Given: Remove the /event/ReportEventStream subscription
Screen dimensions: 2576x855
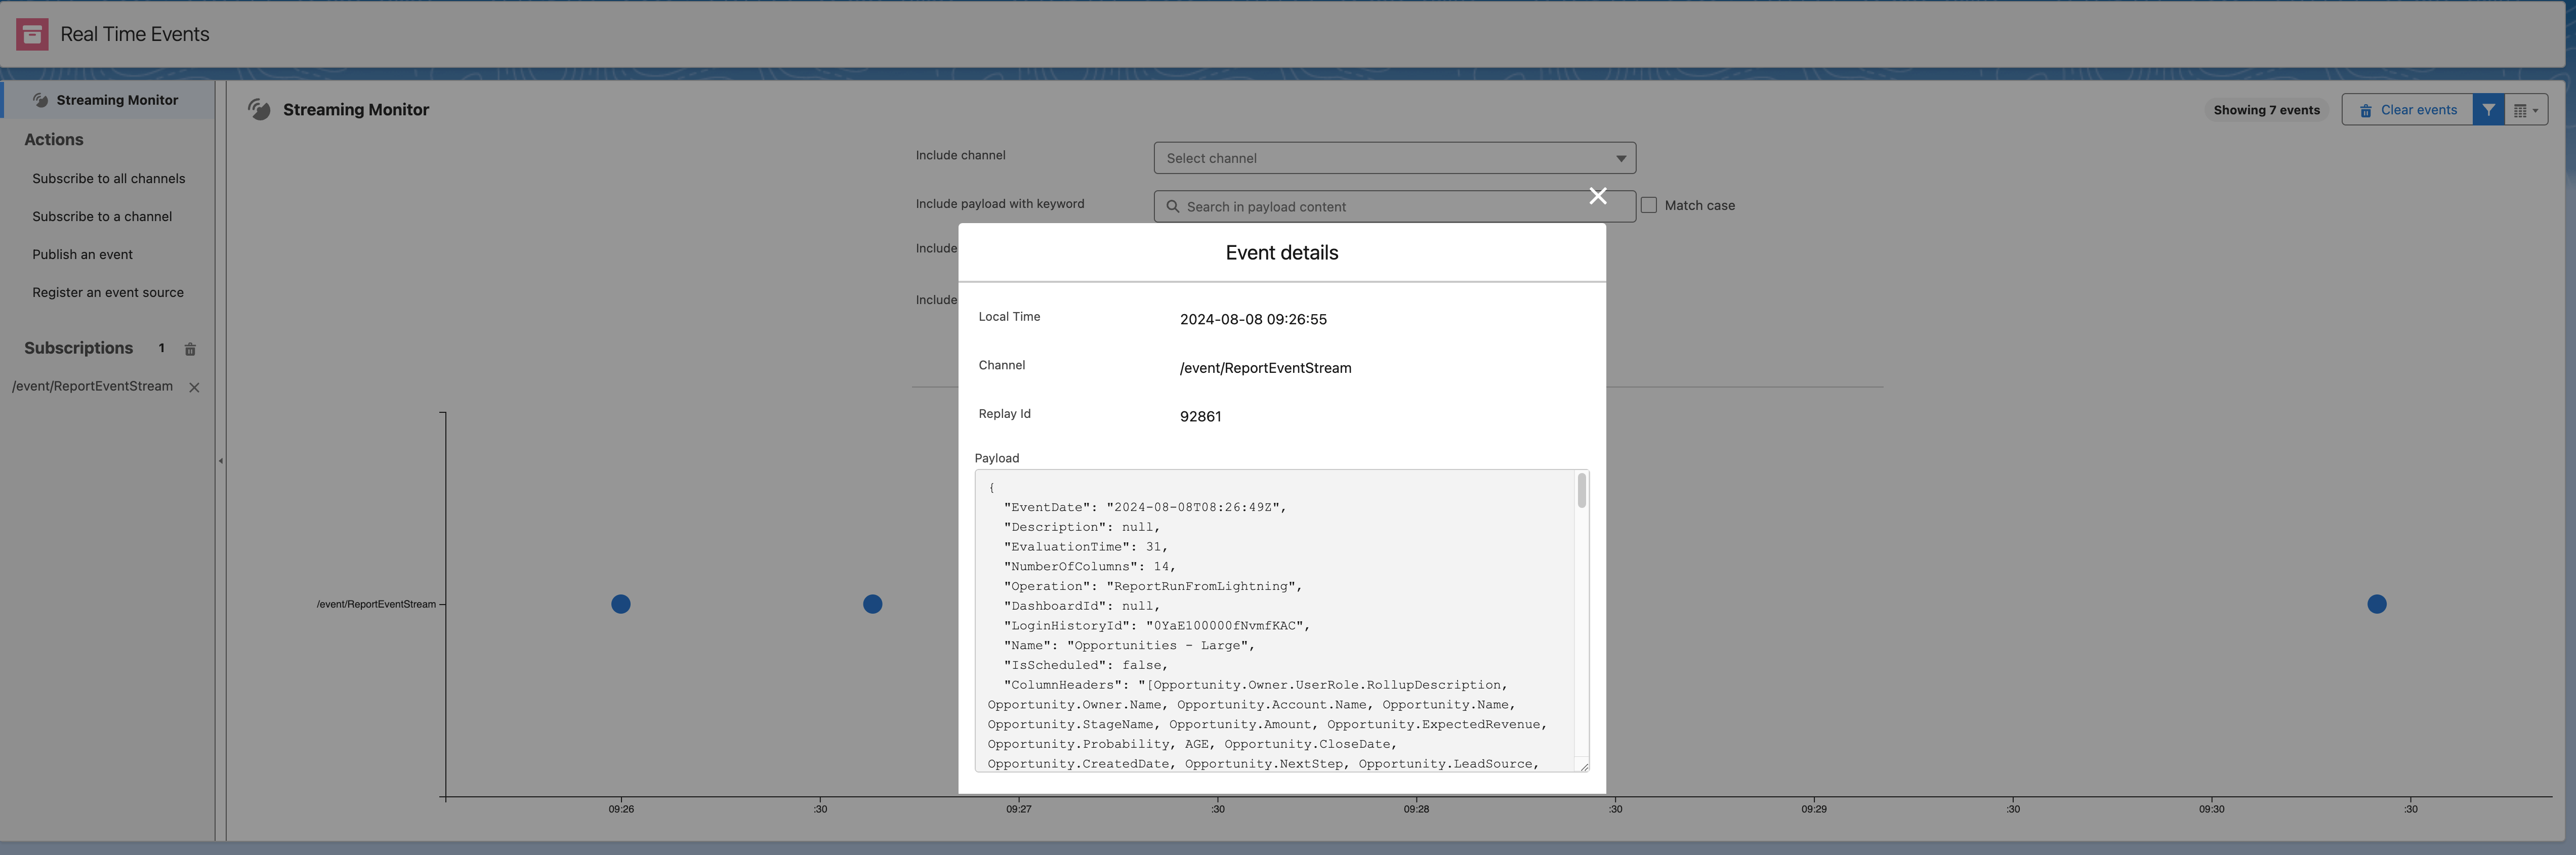Looking at the screenshot, I should 194,388.
